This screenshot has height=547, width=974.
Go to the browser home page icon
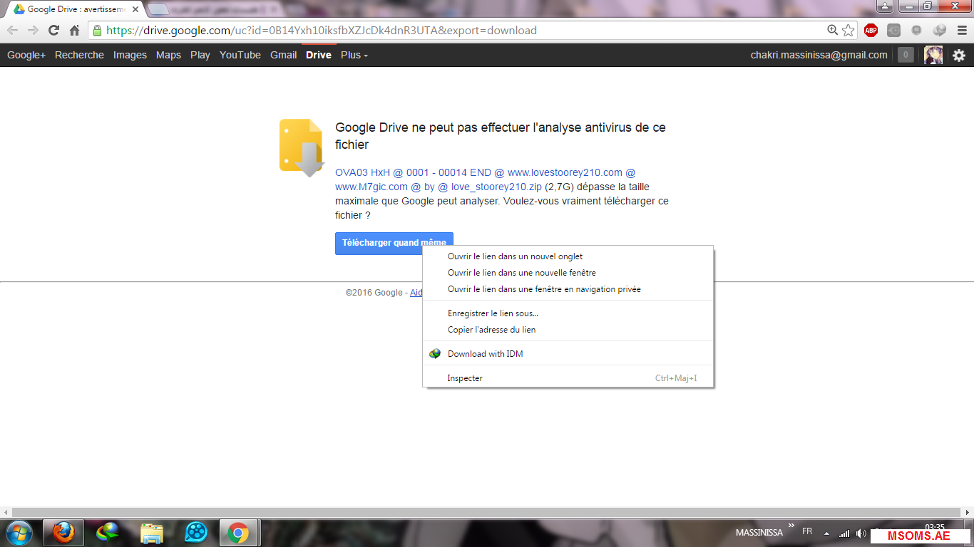point(74,31)
